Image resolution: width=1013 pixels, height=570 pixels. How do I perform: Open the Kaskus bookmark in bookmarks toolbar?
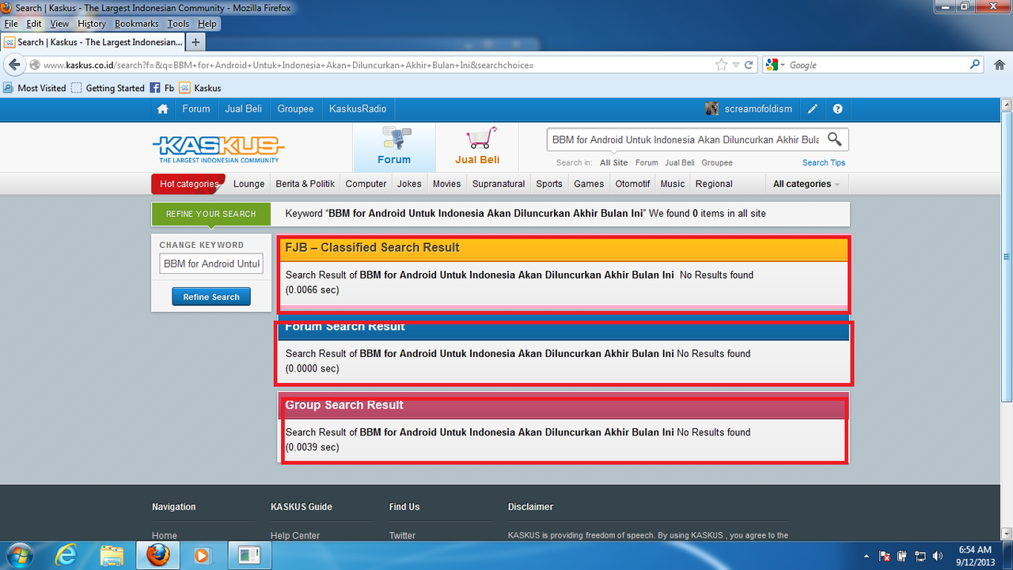coord(199,88)
